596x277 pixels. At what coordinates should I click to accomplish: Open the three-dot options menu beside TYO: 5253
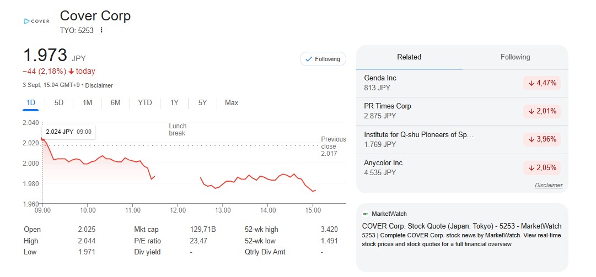101,30
